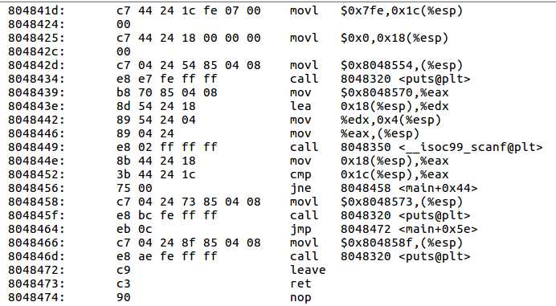Click the mov %eax,(%esp) instruction
Screen dimensions: 556x306
(354, 133)
